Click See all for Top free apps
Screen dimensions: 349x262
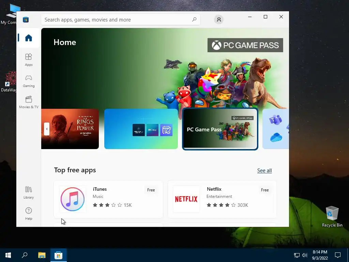264,171
